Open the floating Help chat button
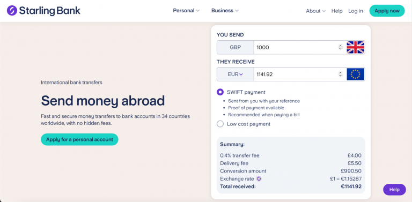412x202 pixels. (394, 189)
